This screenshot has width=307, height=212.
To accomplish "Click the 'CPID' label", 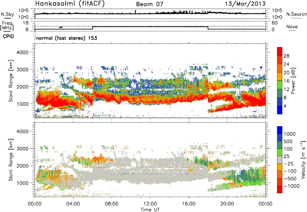I will pos(8,36).
